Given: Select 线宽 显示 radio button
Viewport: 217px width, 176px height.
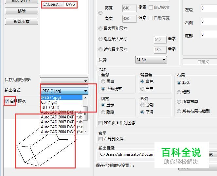Looking at the screenshot, I should [103, 105].
